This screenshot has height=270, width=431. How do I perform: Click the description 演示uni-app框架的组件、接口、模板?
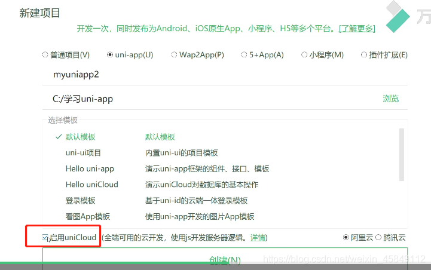[207, 168]
